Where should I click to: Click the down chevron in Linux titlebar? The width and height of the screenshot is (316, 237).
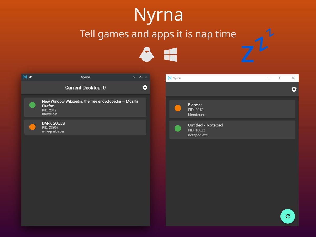tap(135, 77)
